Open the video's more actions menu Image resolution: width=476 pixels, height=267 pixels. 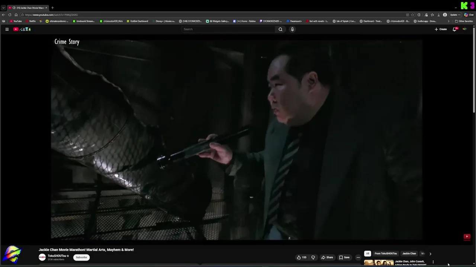[358, 257]
